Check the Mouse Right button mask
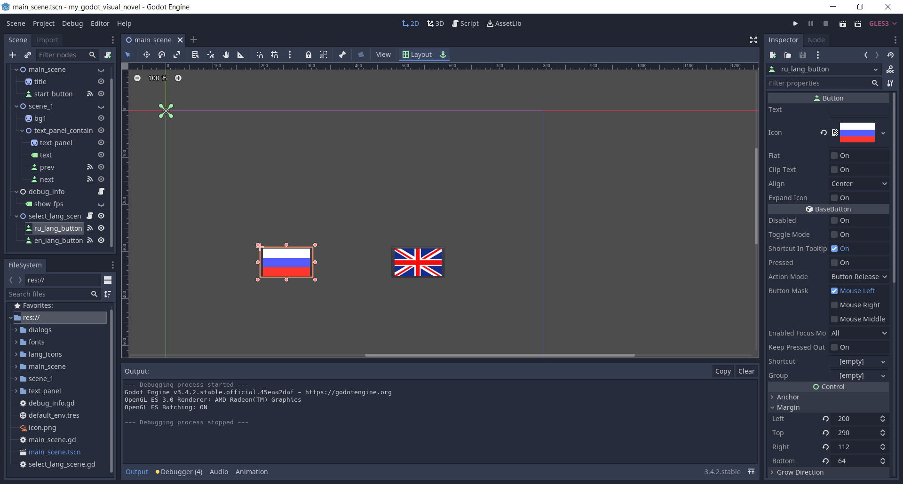This screenshot has width=903, height=484. click(834, 305)
